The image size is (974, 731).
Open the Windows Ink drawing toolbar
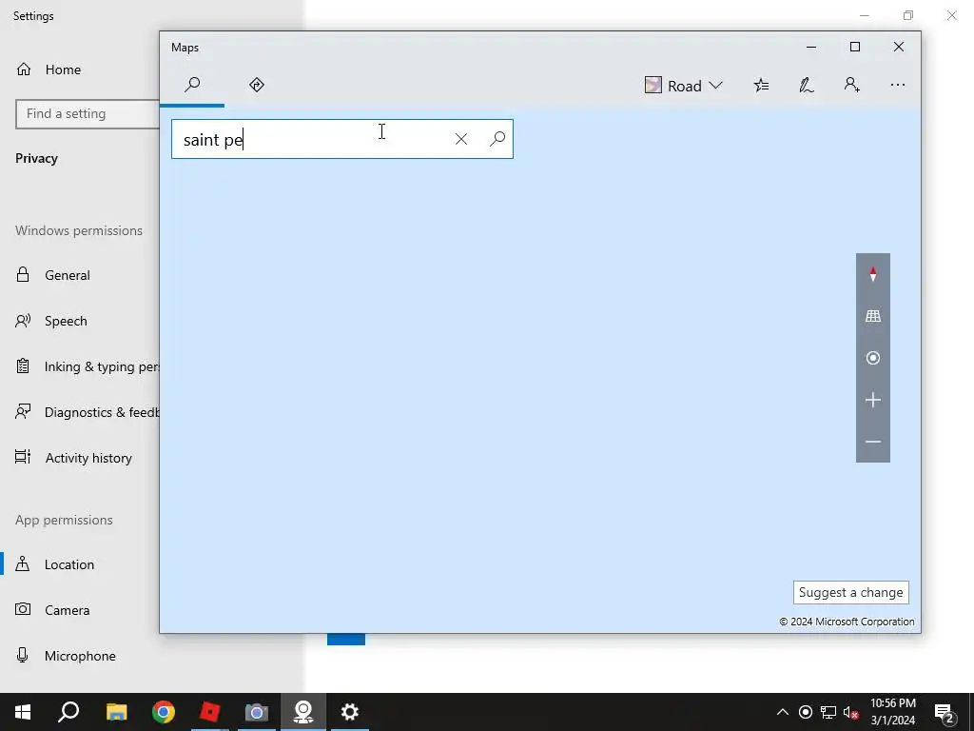coord(807,85)
